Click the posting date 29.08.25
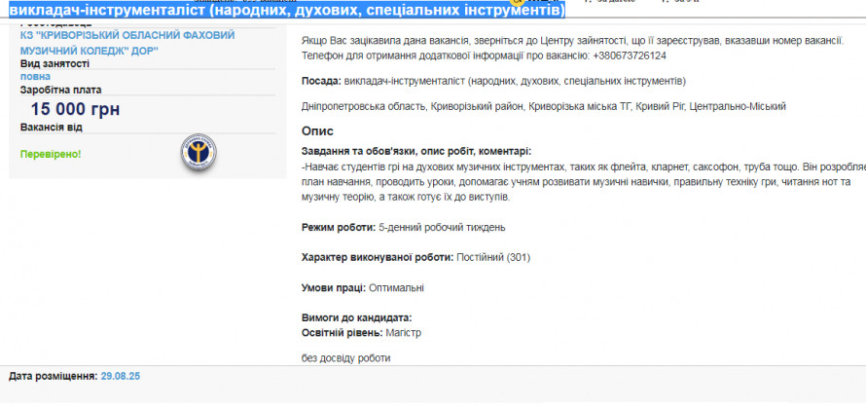 [121, 375]
